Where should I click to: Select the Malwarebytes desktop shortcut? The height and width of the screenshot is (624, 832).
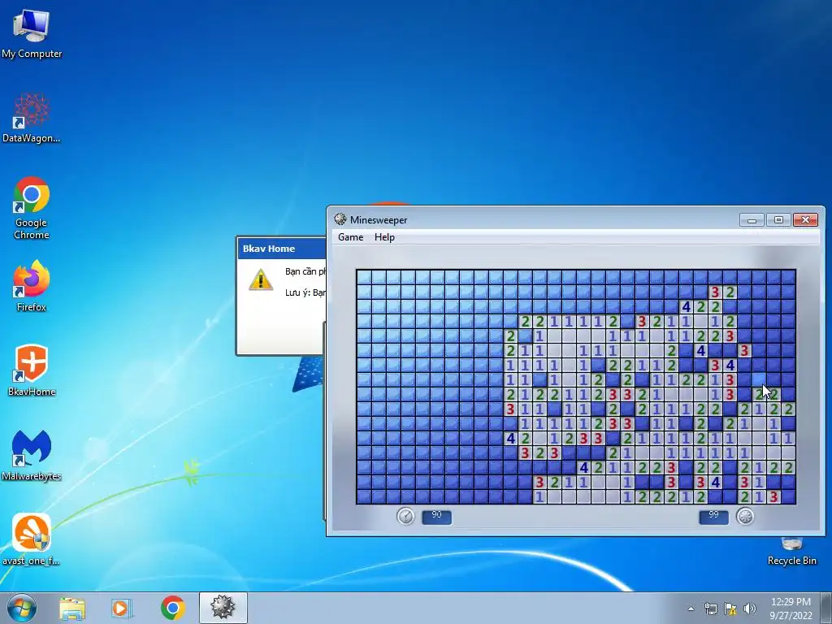click(32, 455)
